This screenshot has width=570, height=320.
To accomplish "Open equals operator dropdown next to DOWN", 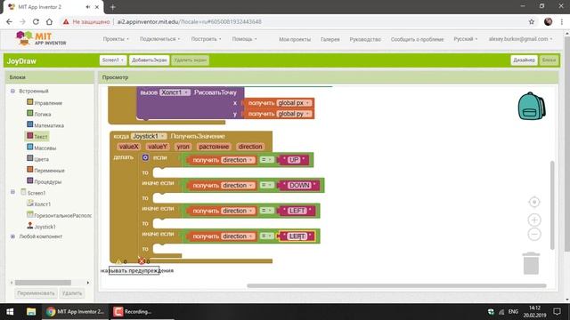I will 266,185.
